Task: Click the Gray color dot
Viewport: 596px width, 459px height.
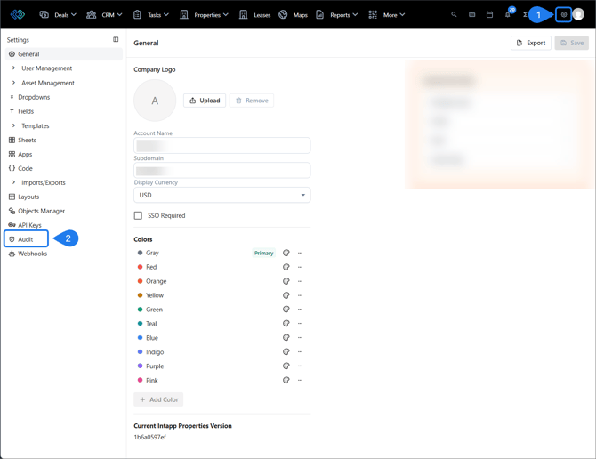Action: pos(140,253)
